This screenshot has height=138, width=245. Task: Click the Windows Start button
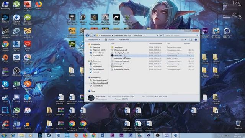coord(4,135)
